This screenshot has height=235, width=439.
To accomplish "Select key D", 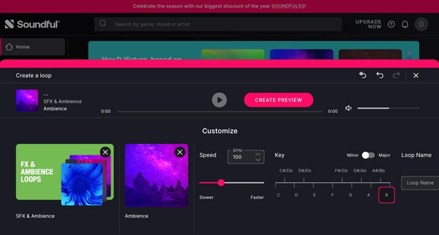I will 297,195.
